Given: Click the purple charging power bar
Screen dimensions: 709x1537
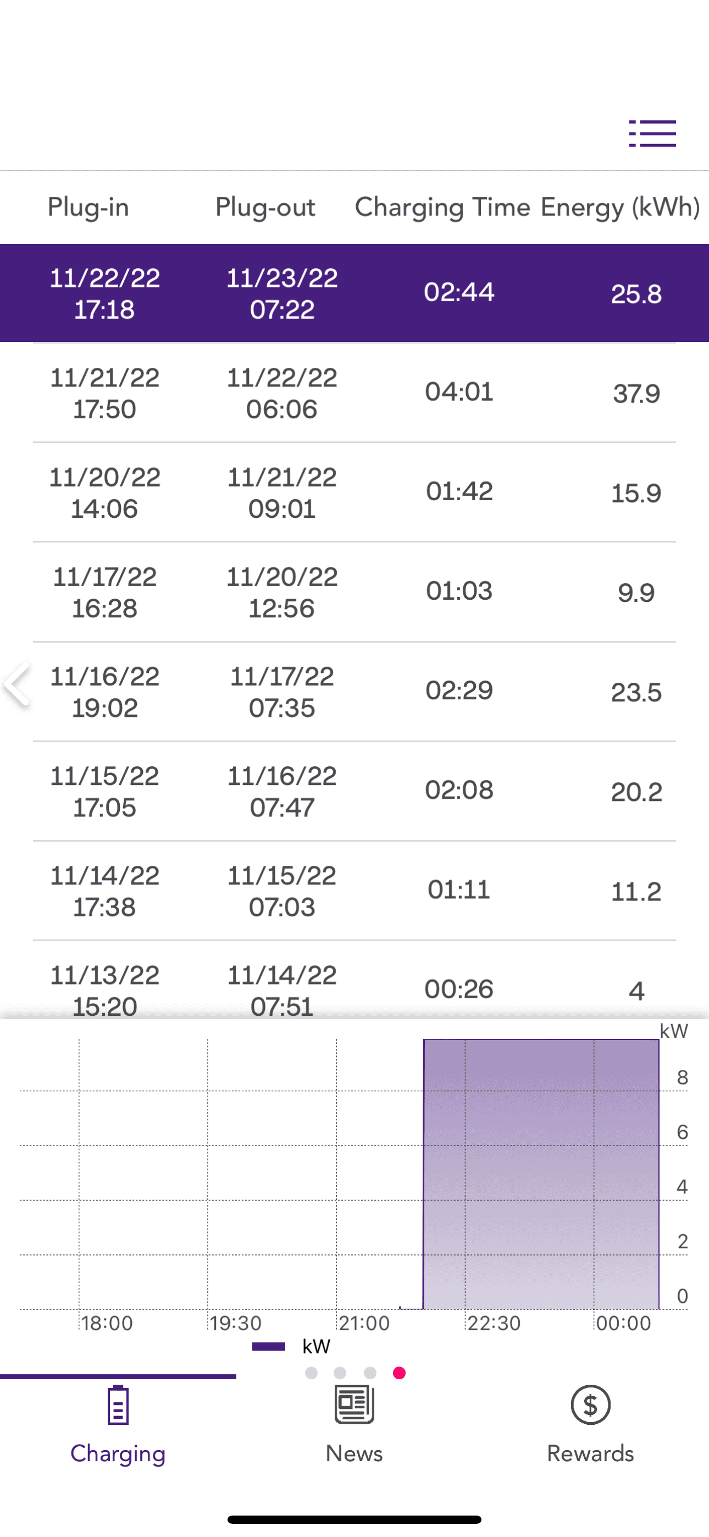Looking at the screenshot, I should click(541, 1175).
